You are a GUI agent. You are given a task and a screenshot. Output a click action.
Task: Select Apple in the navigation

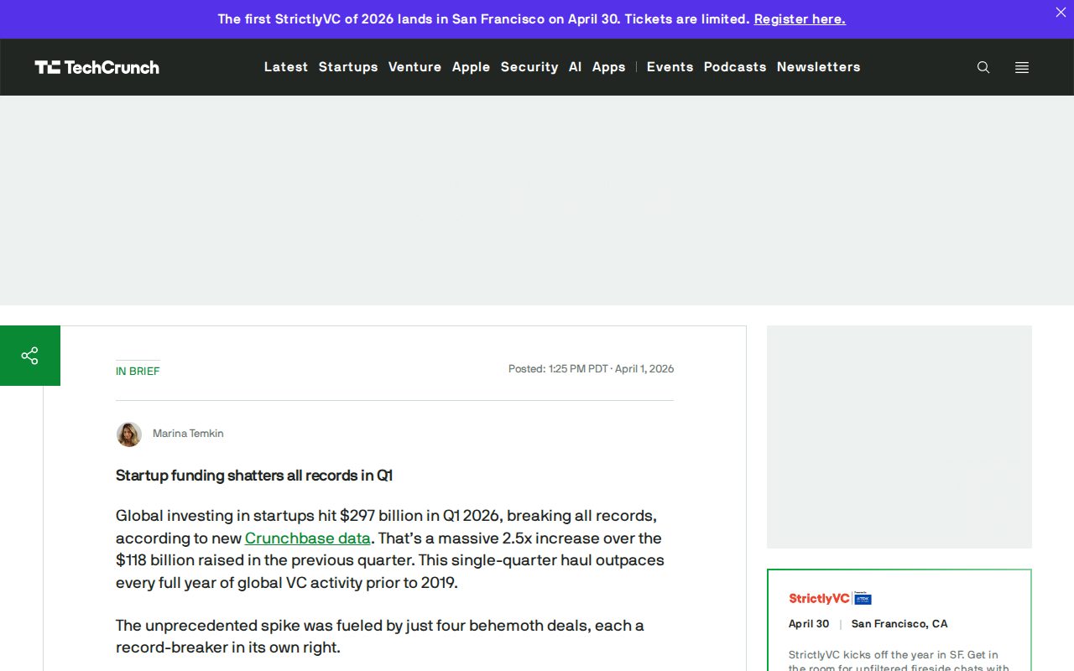coord(471,67)
